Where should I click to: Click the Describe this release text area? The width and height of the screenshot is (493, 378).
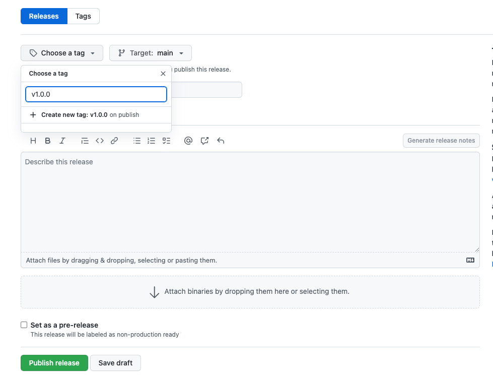(250, 202)
